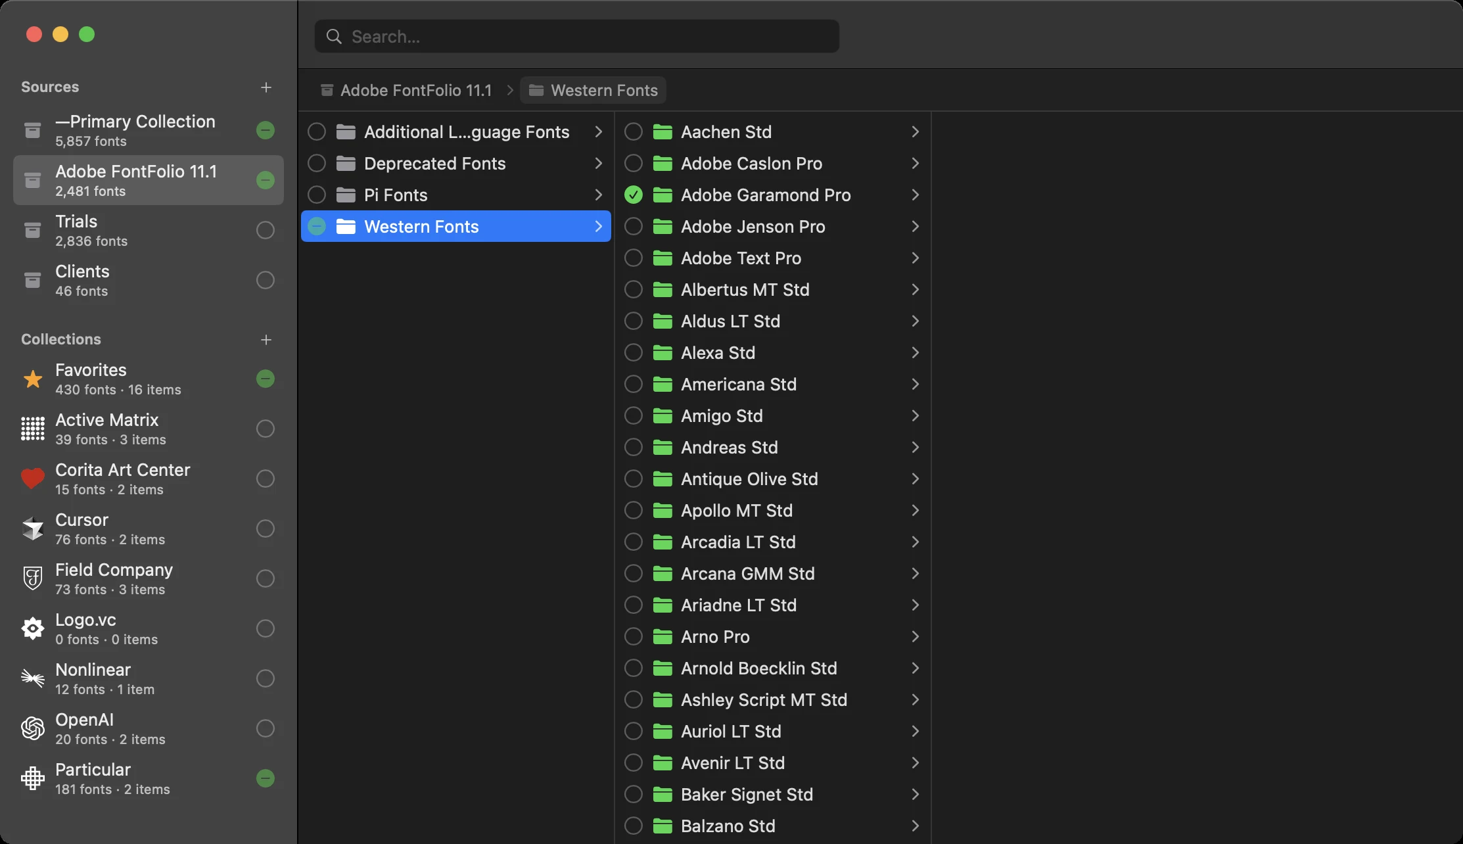The image size is (1463, 844).
Task: Activate the Pi Fonts folder circle
Action: pos(317,195)
